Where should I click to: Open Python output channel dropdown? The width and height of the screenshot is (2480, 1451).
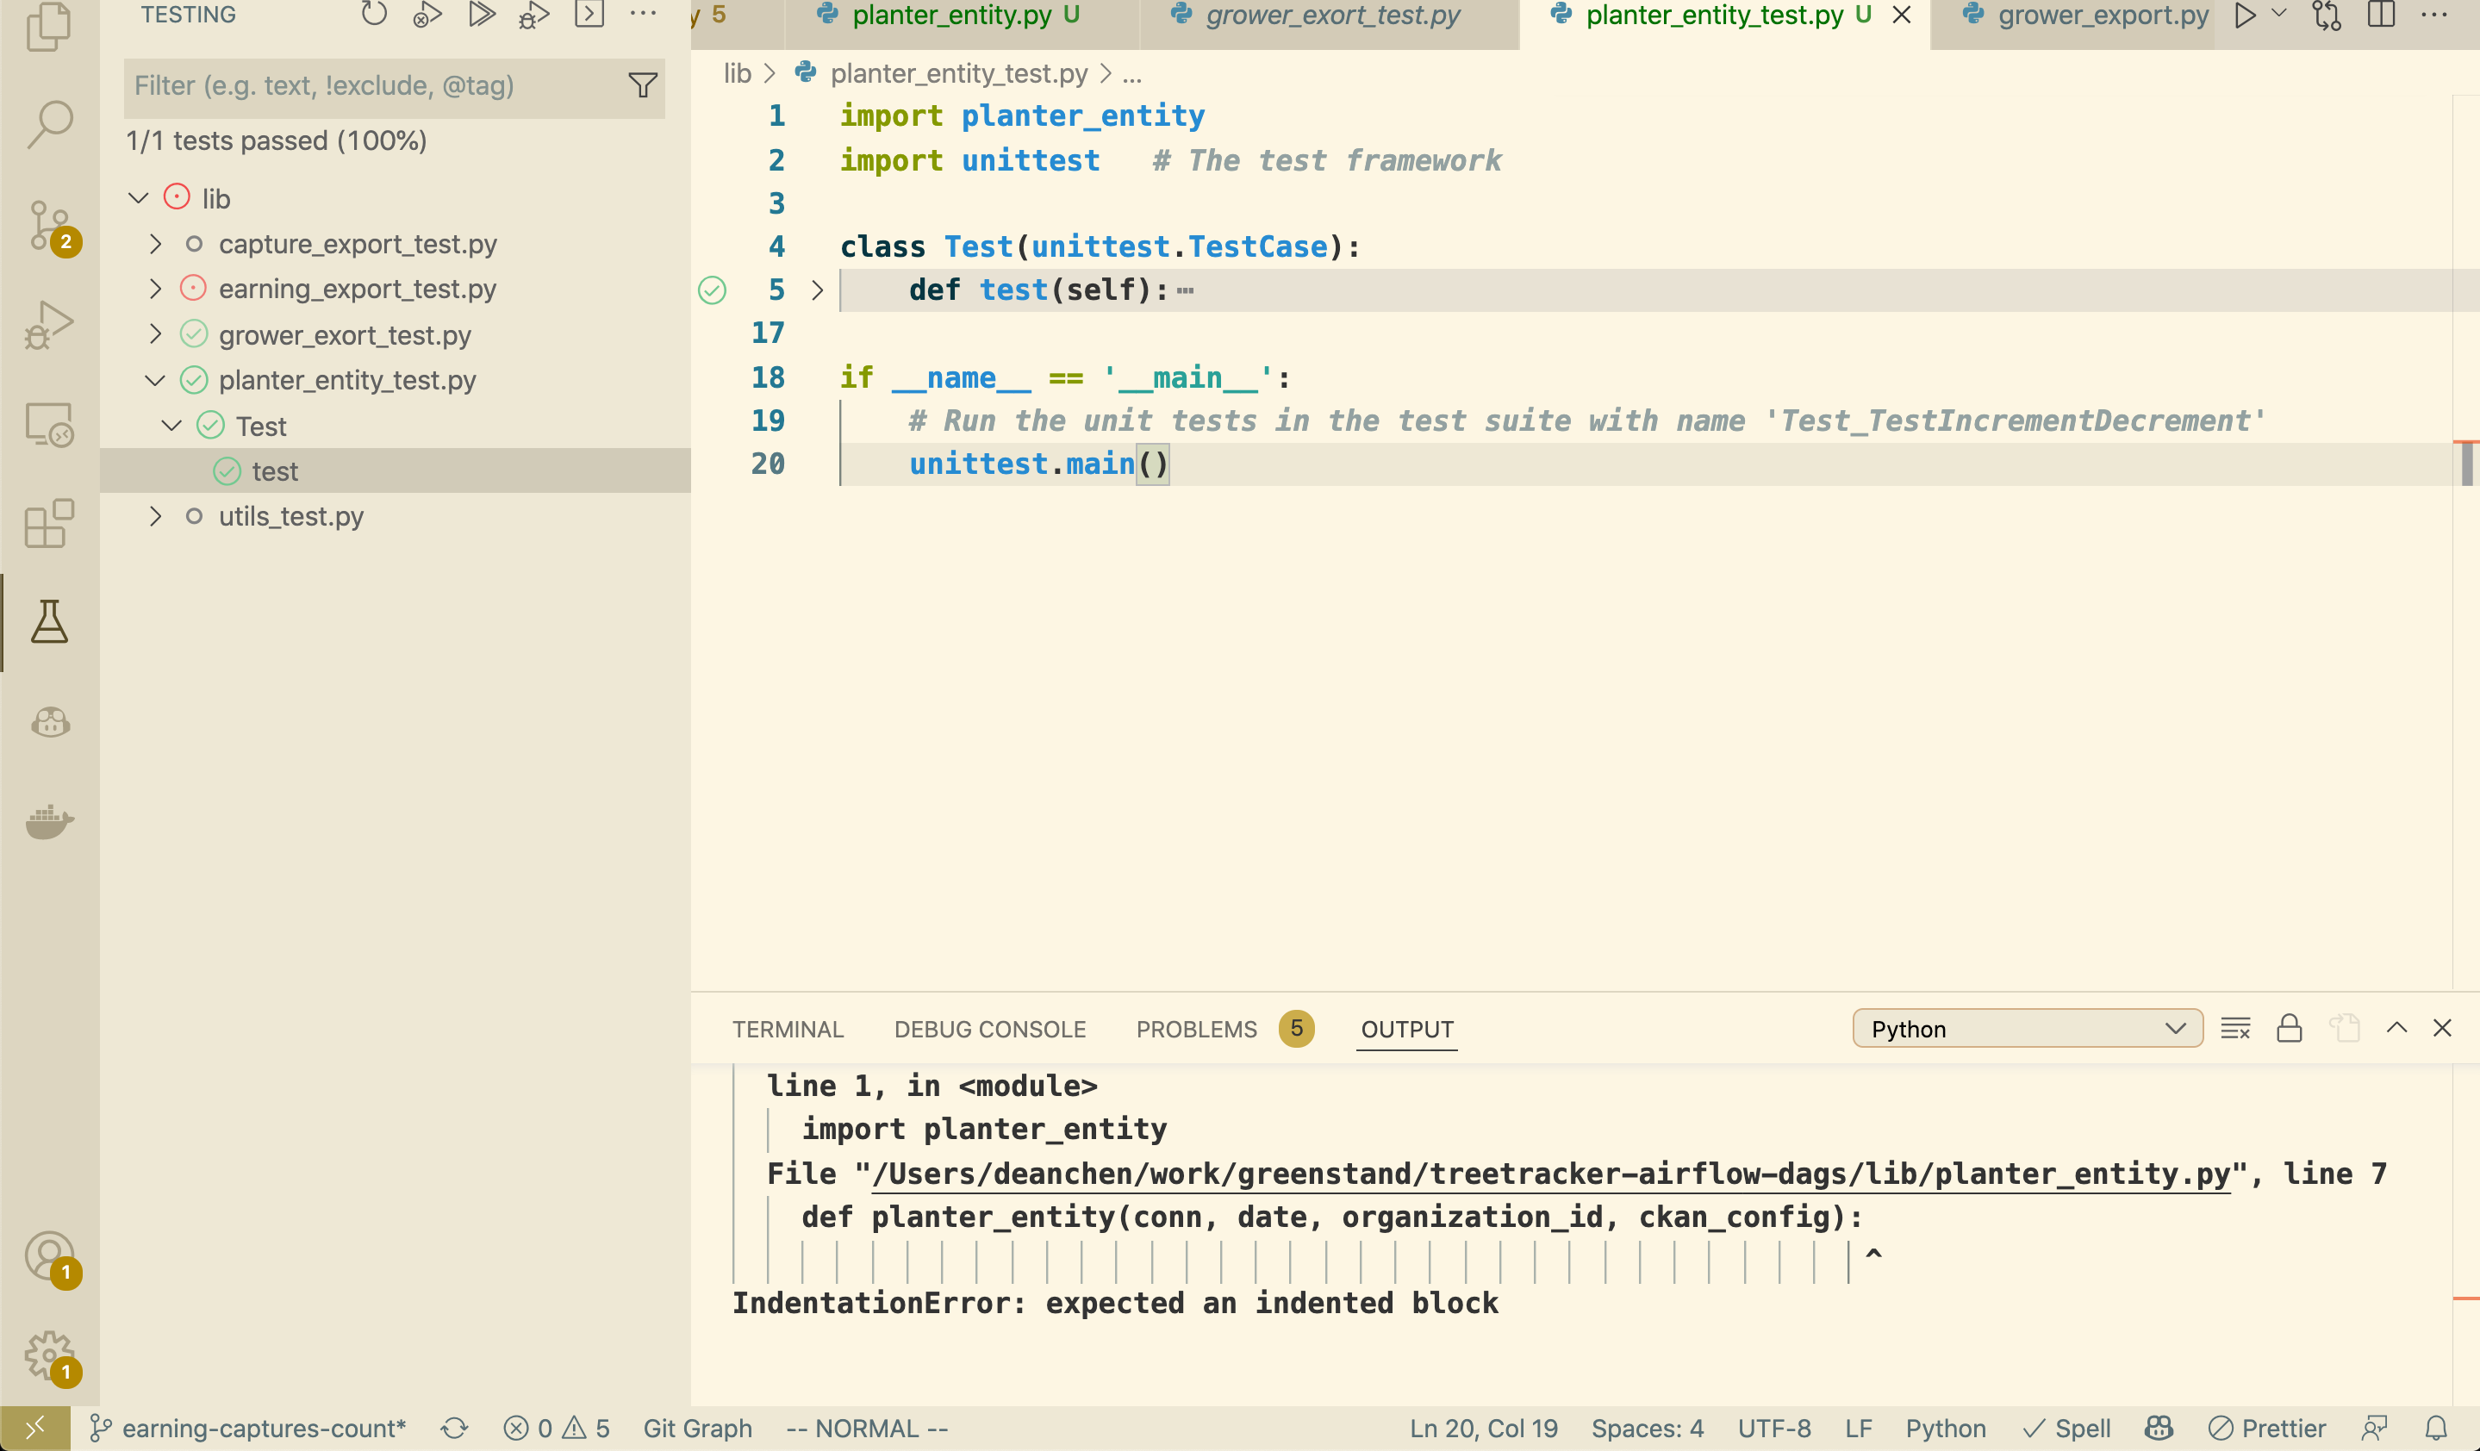pos(2028,1029)
